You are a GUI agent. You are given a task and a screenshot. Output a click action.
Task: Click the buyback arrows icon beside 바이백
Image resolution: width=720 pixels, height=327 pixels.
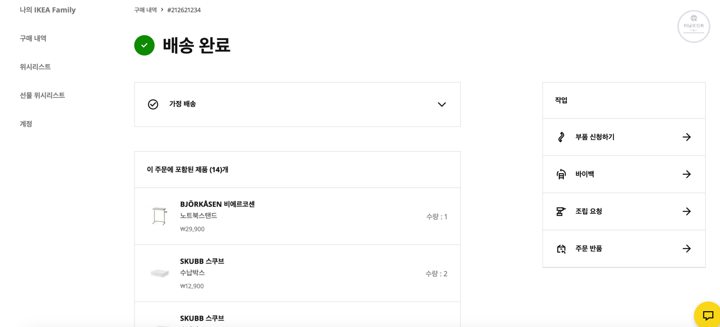pyautogui.click(x=561, y=174)
